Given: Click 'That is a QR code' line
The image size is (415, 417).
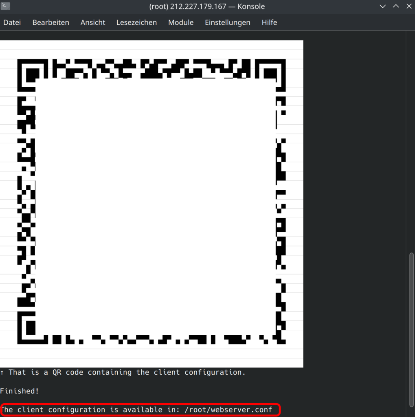Looking at the screenshot, I should tap(123, 372).
